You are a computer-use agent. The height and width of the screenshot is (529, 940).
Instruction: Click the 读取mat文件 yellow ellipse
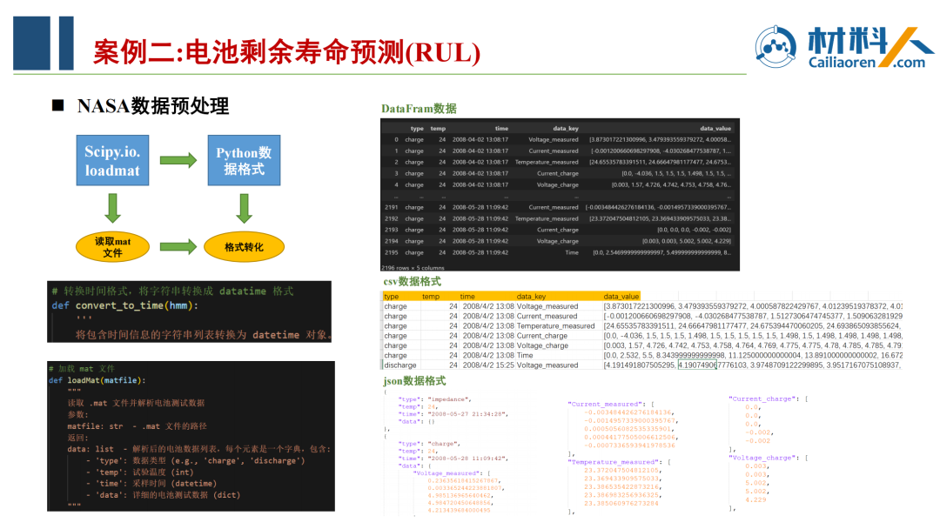pyautogui.click(x=112, y=247)
